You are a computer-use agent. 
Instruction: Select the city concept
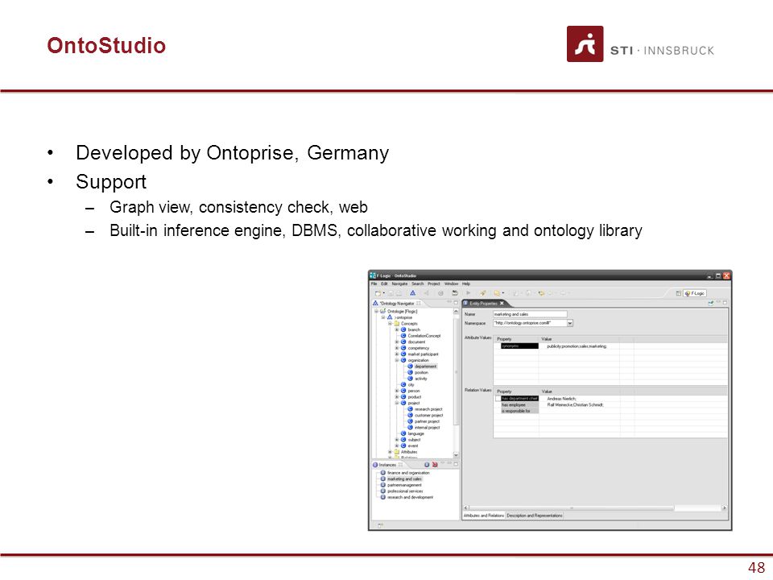coord(407,385)
